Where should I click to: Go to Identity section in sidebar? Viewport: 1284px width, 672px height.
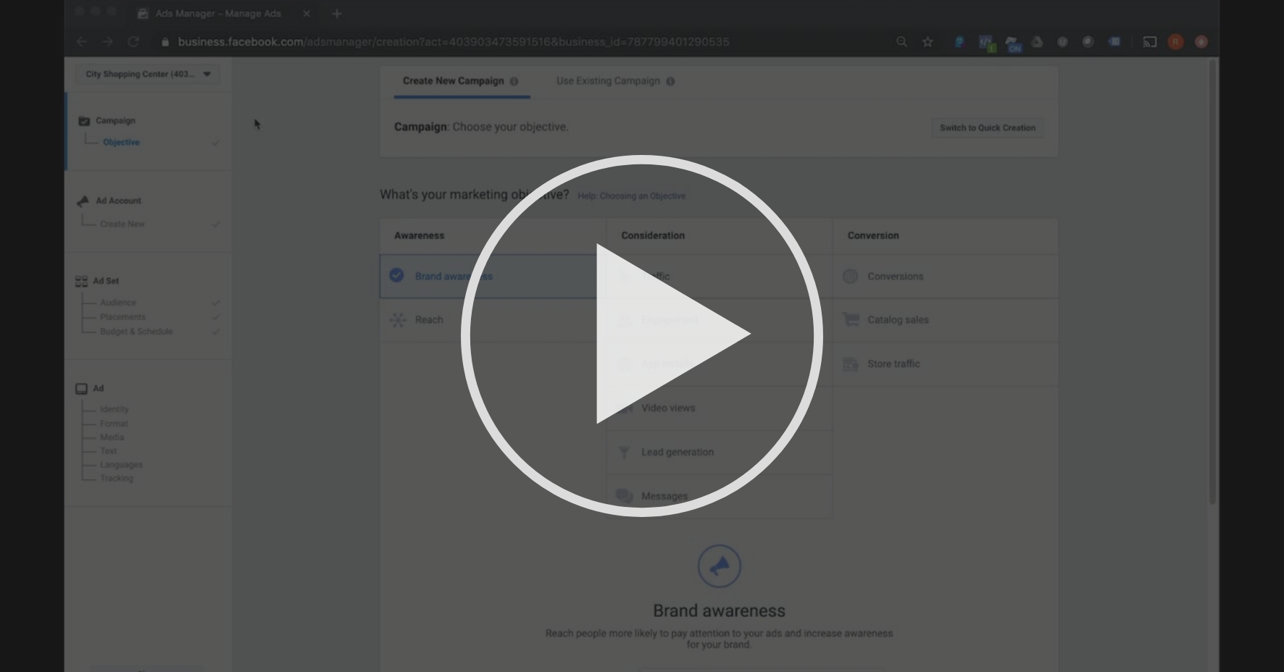[114, 409]
